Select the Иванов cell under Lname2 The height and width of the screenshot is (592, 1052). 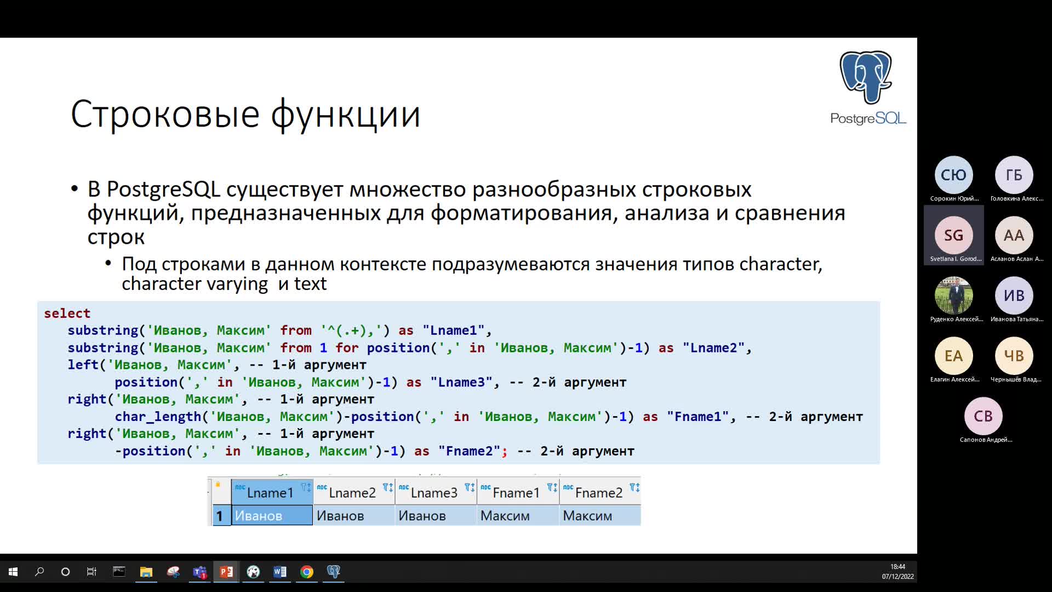pos(353,516)
